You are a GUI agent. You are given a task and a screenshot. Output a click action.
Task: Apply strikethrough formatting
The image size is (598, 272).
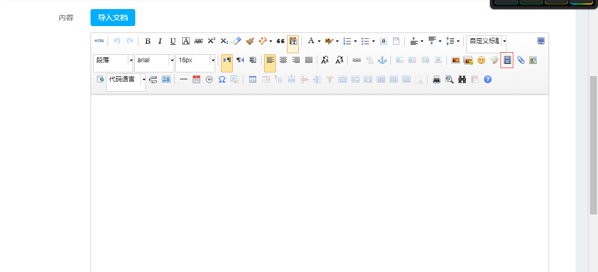coord(198,41)
